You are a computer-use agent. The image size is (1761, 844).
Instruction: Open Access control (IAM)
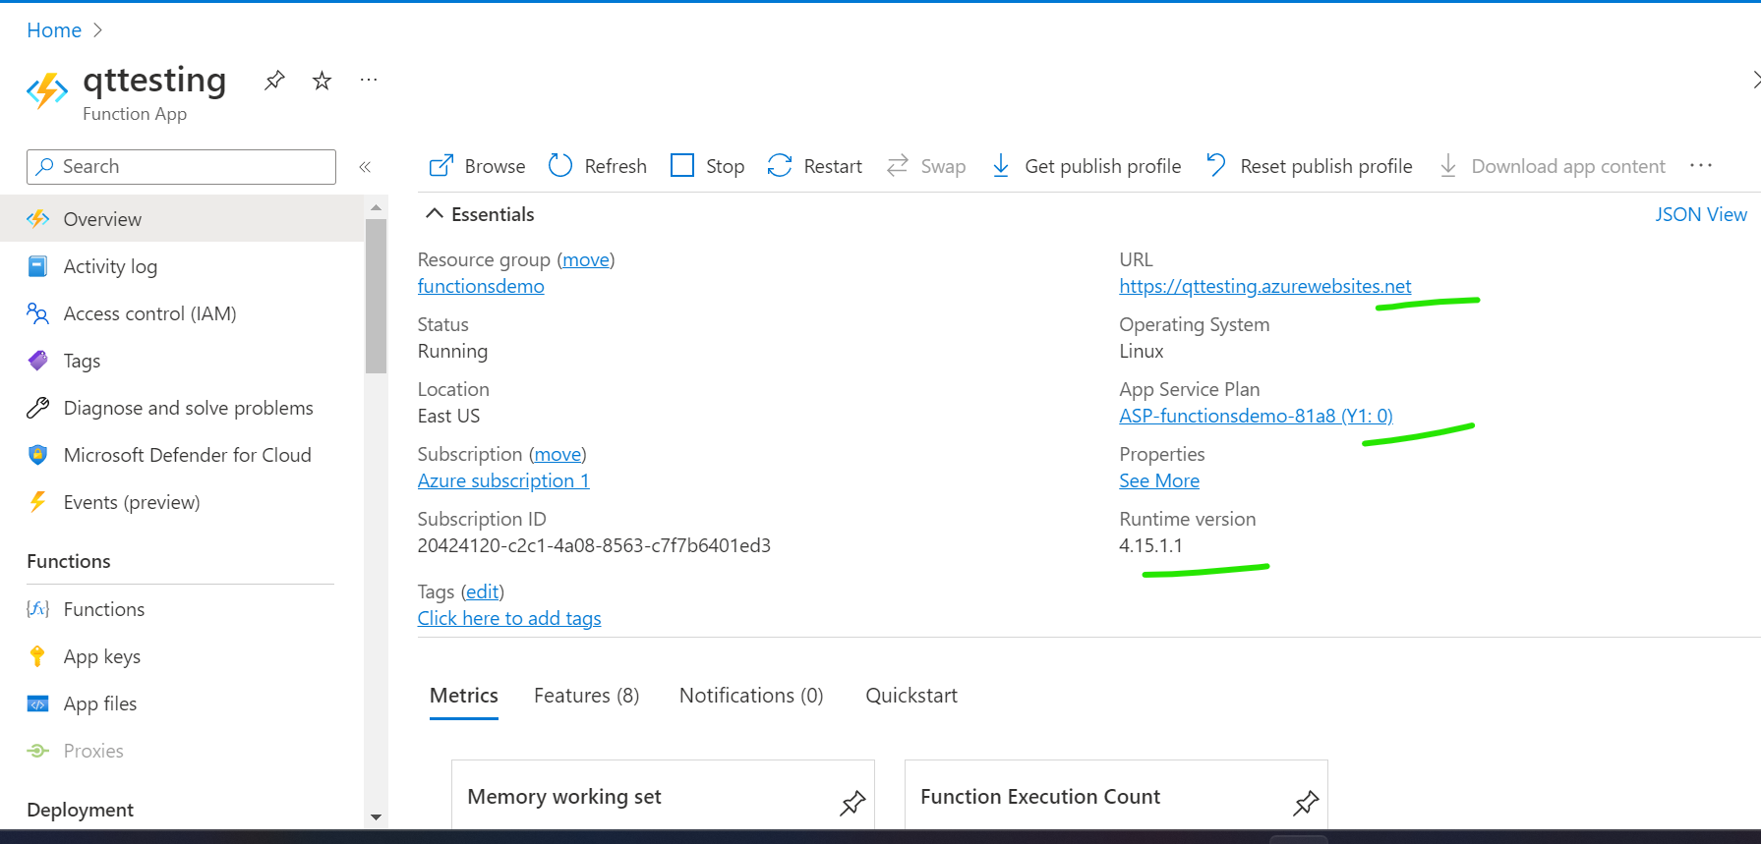coord(182,313)
